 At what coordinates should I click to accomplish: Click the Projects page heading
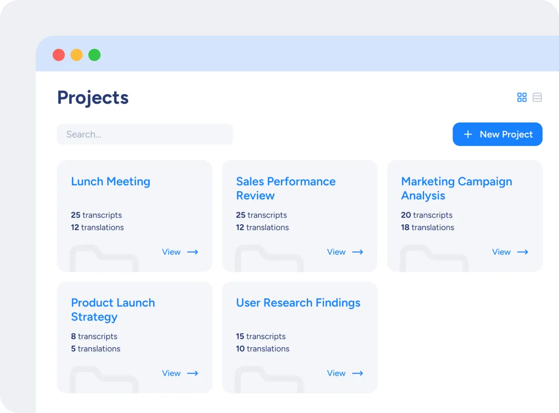93,98
